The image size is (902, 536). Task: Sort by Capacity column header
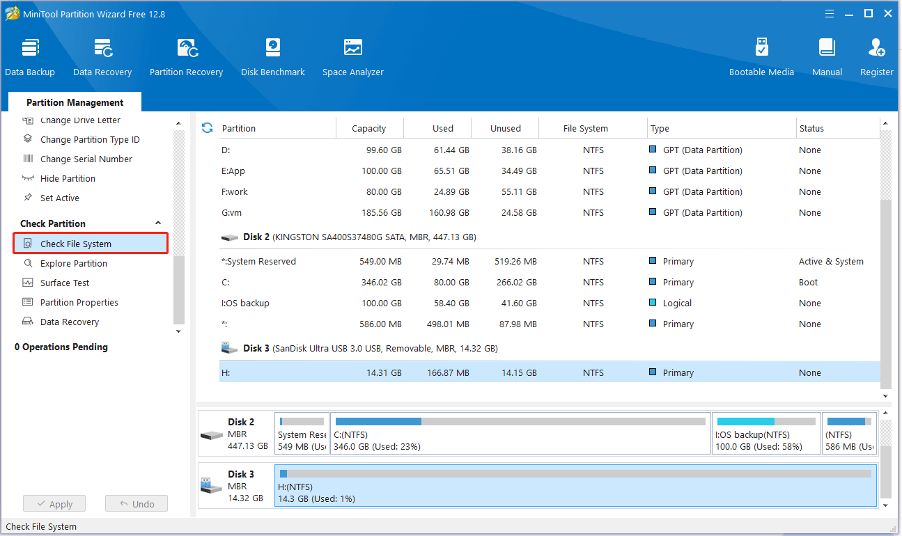pyautogui.click(x=369, y=128)
